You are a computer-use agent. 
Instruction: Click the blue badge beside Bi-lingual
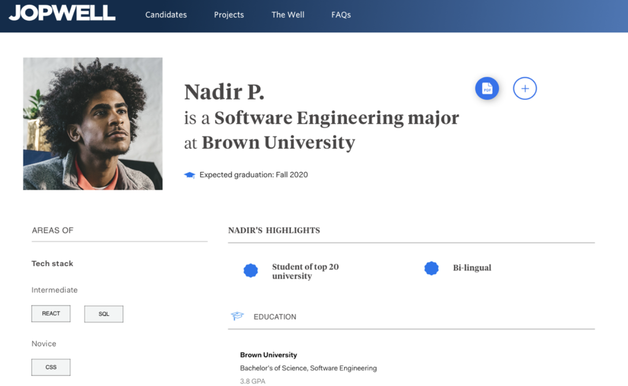coord(431,268)
